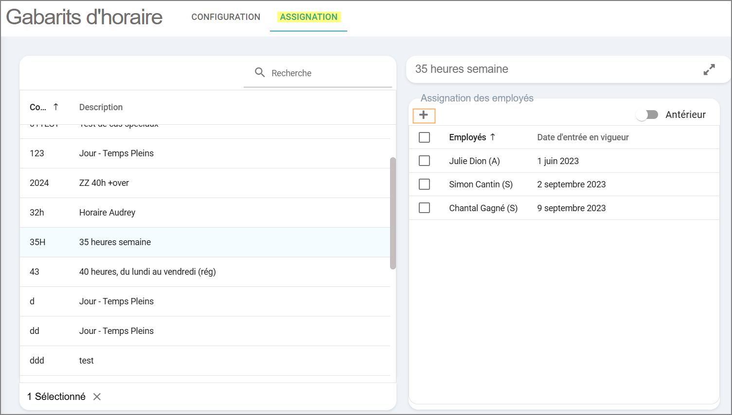Clear selection with the X icon
The image size is (732, 415).
97,397
